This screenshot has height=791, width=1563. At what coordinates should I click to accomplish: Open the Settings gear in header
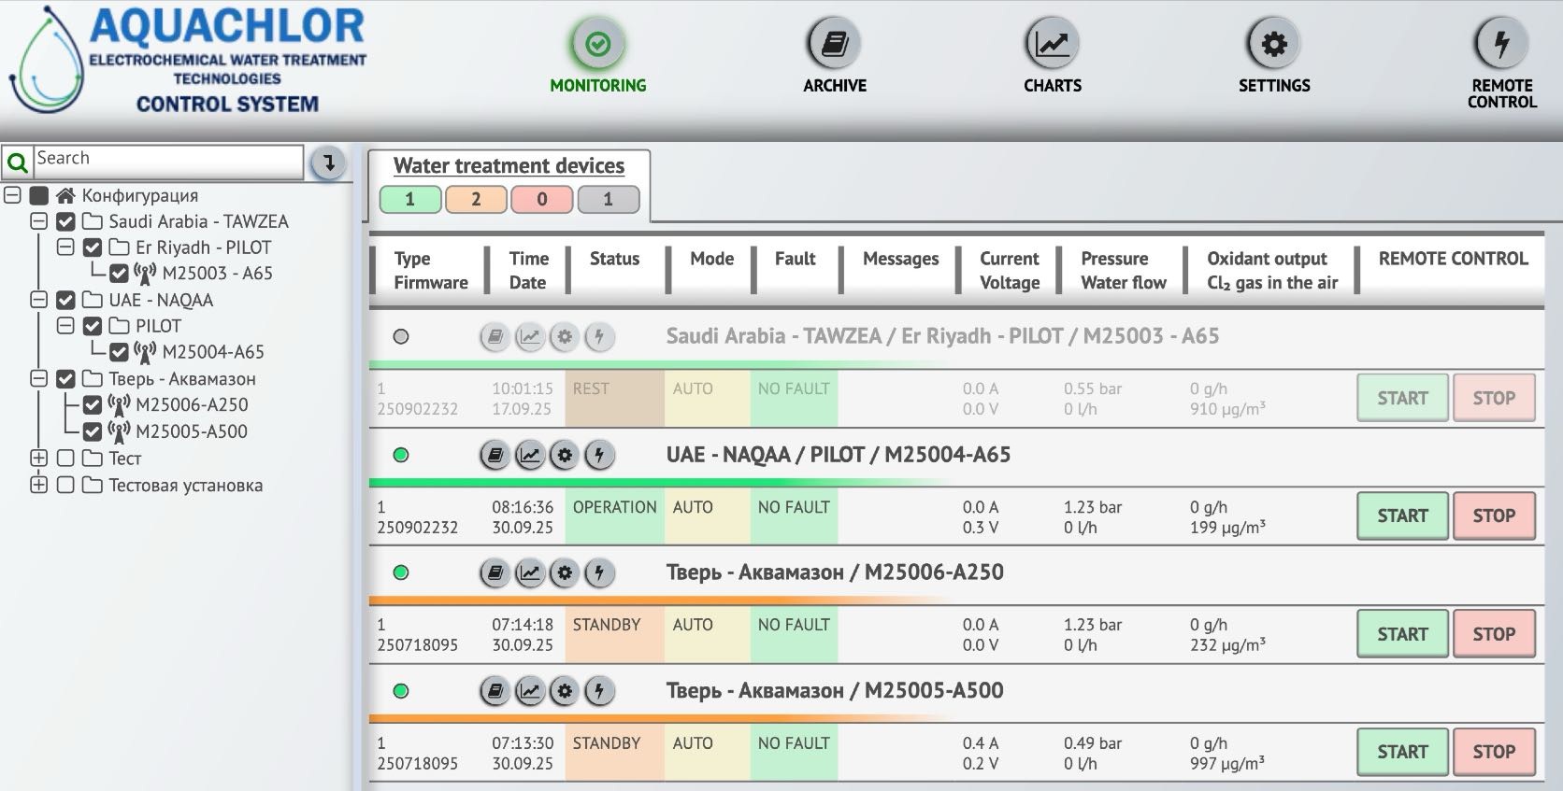pyautogui.click(x=1274, y=43)
